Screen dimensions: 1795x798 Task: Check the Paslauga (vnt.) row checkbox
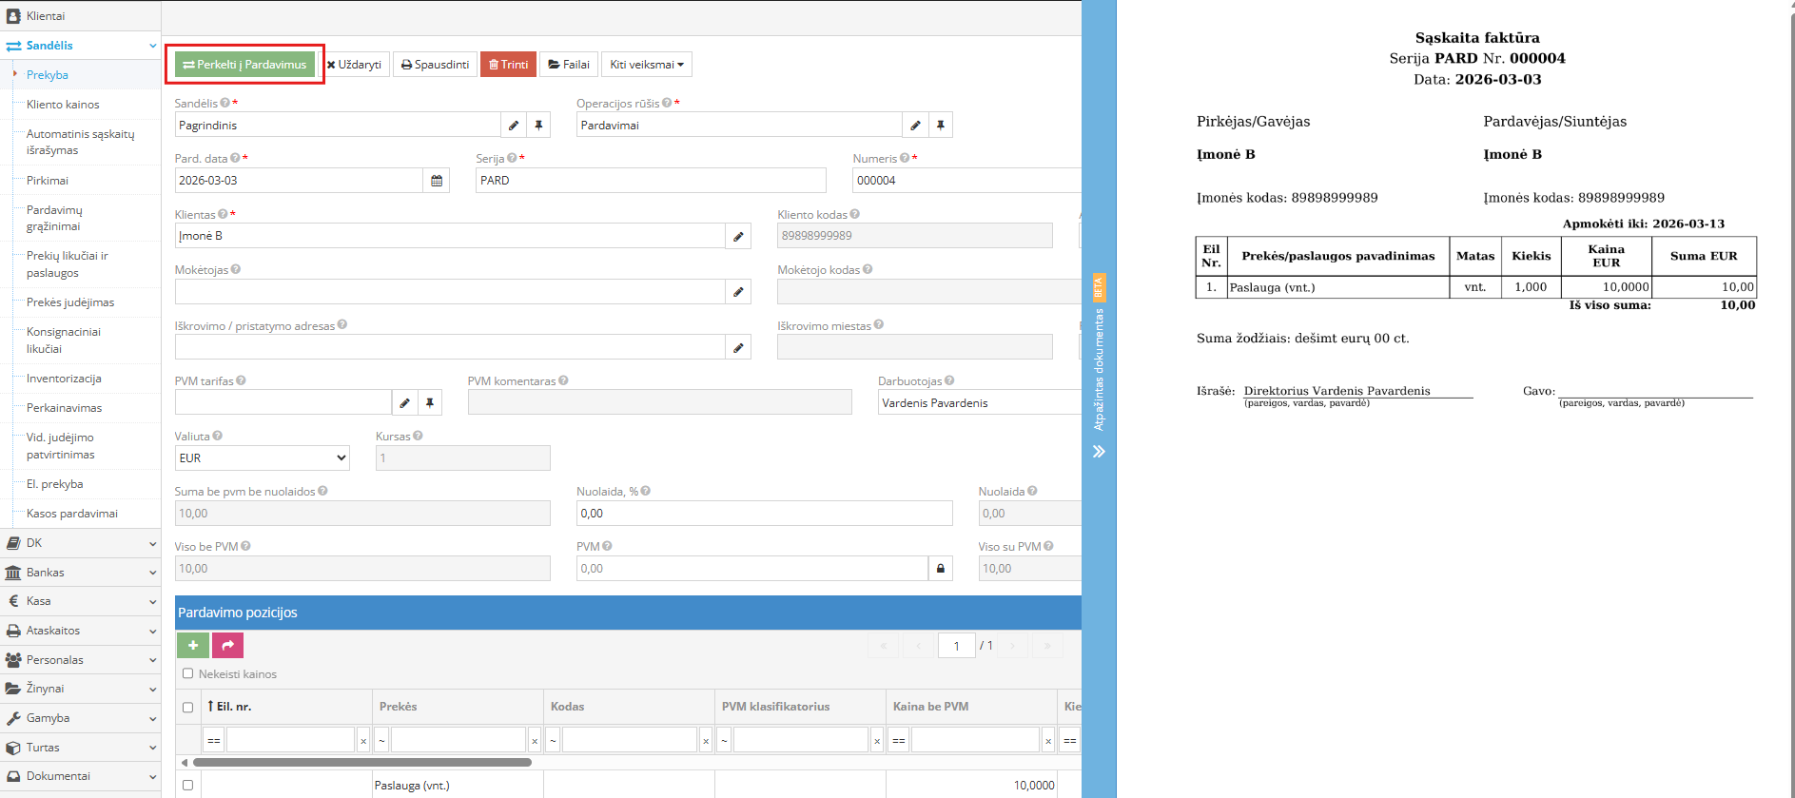(187, 786)
